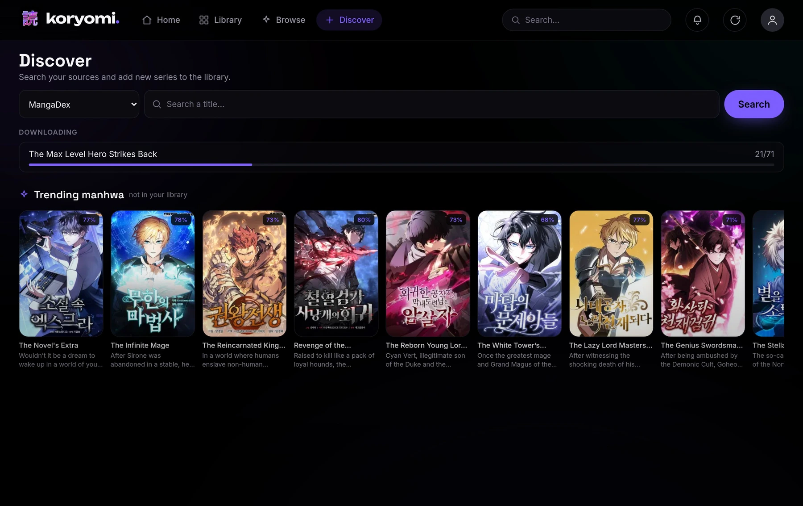Click the 78% badge on Infinite Mage cover

pyautogui.click(x=181, y=220)
